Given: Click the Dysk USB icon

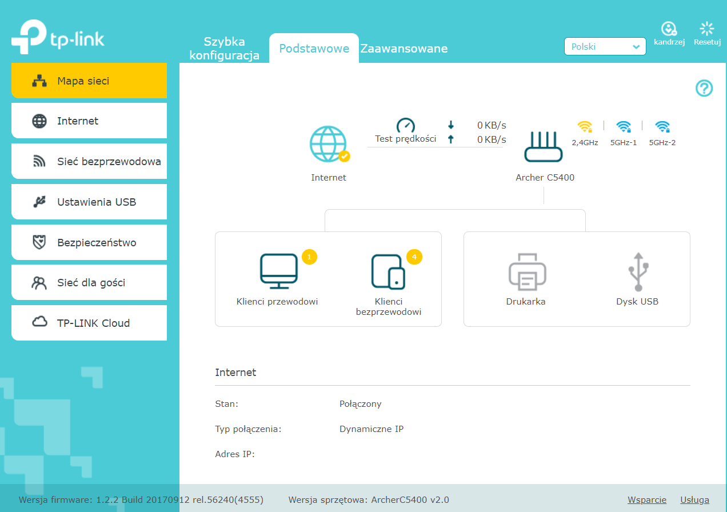Looking at the screenshot, I should click(637, 272).
